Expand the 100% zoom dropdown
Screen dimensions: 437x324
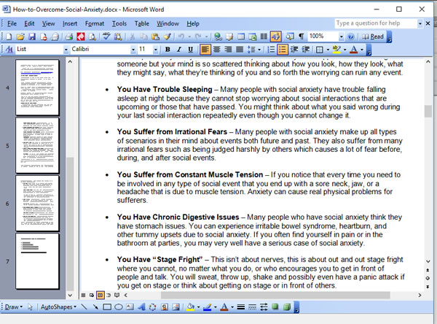click(341, 36)
